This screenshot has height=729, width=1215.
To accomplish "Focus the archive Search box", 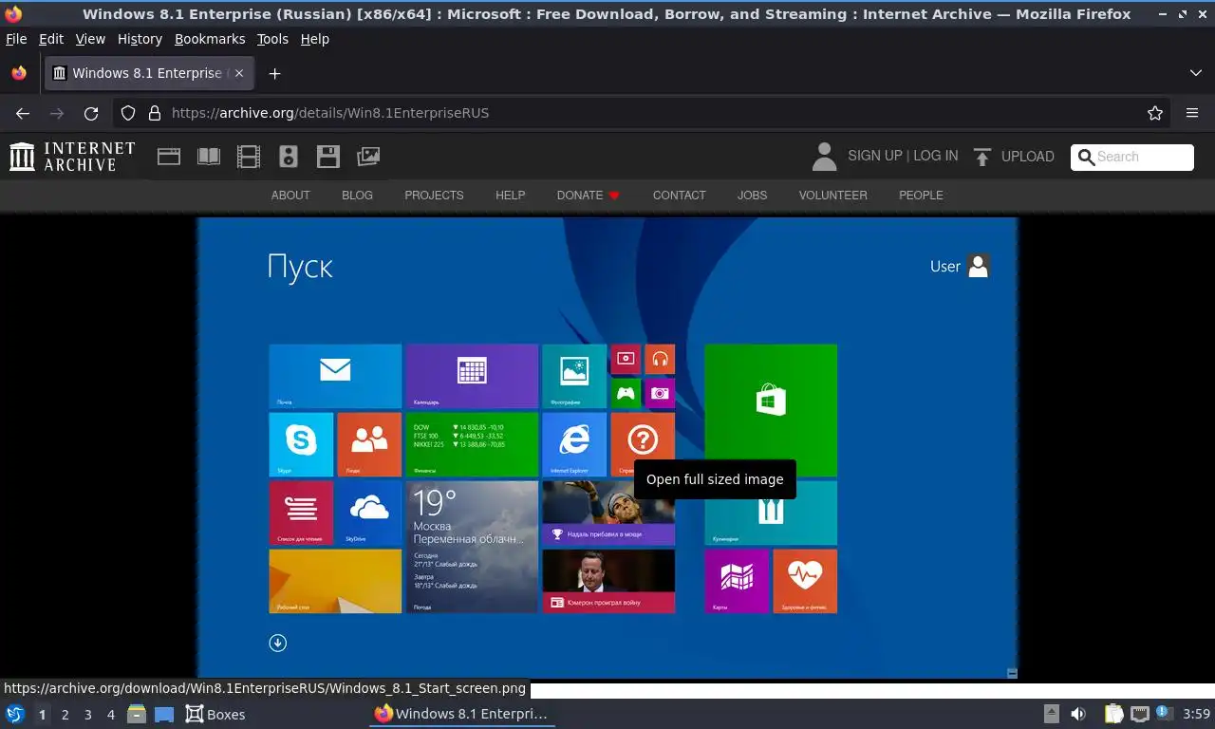I will [x=1132, y=157].
